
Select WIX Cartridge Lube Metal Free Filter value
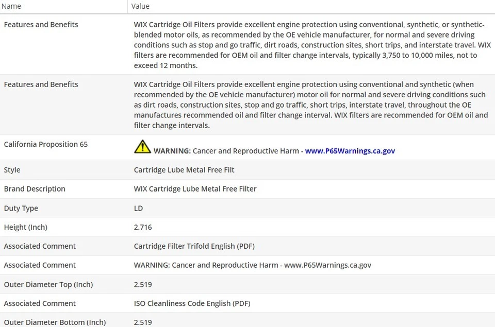(195, 189)
